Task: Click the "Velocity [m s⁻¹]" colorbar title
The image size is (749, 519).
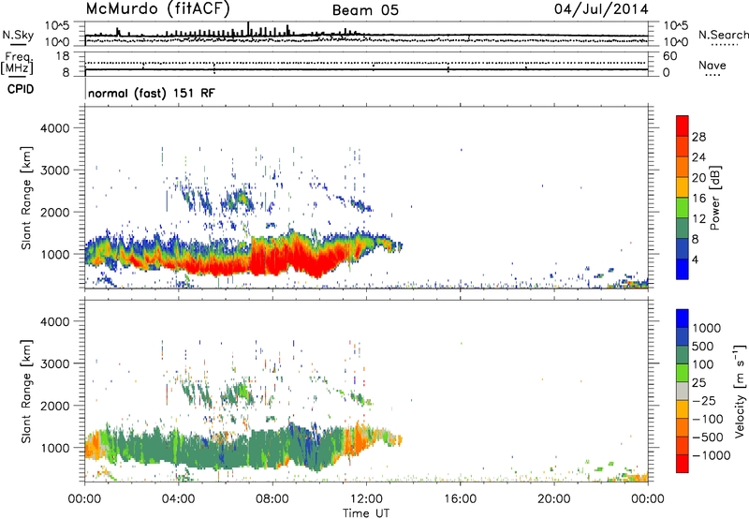Action: pos(740,391)
